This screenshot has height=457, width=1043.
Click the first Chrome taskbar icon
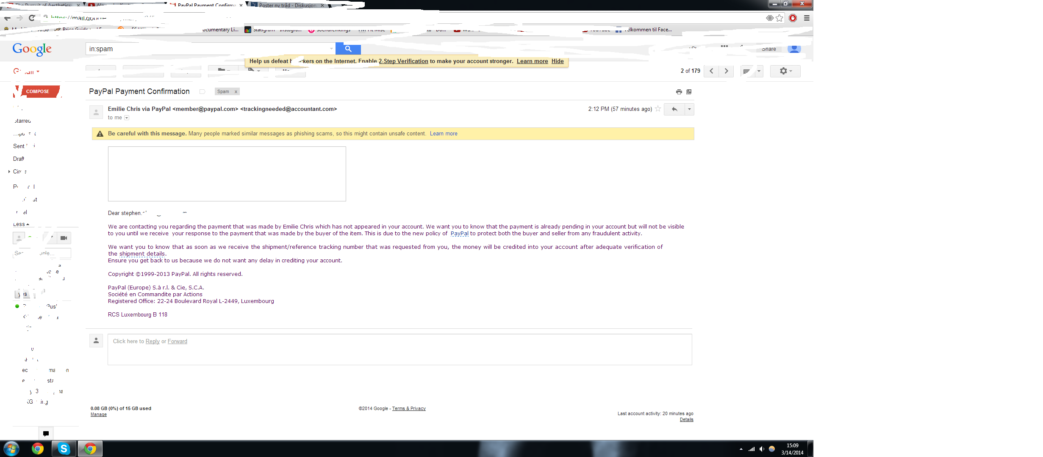[x=38, y=449]
